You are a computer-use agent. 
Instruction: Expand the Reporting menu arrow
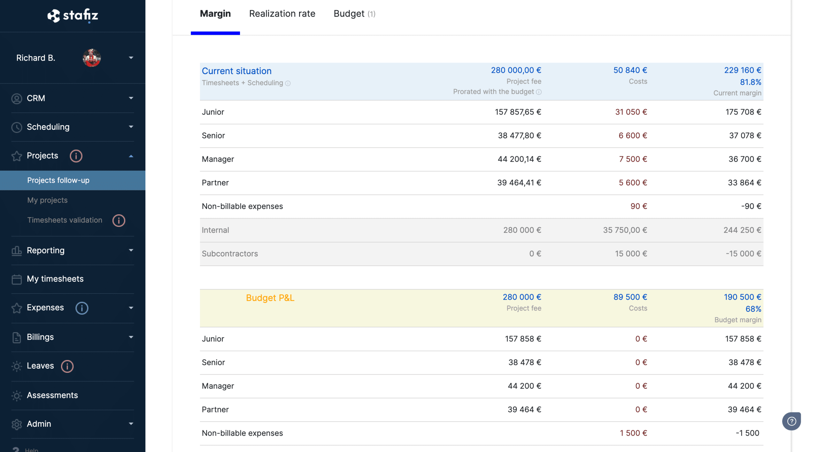tap(131, 250)
